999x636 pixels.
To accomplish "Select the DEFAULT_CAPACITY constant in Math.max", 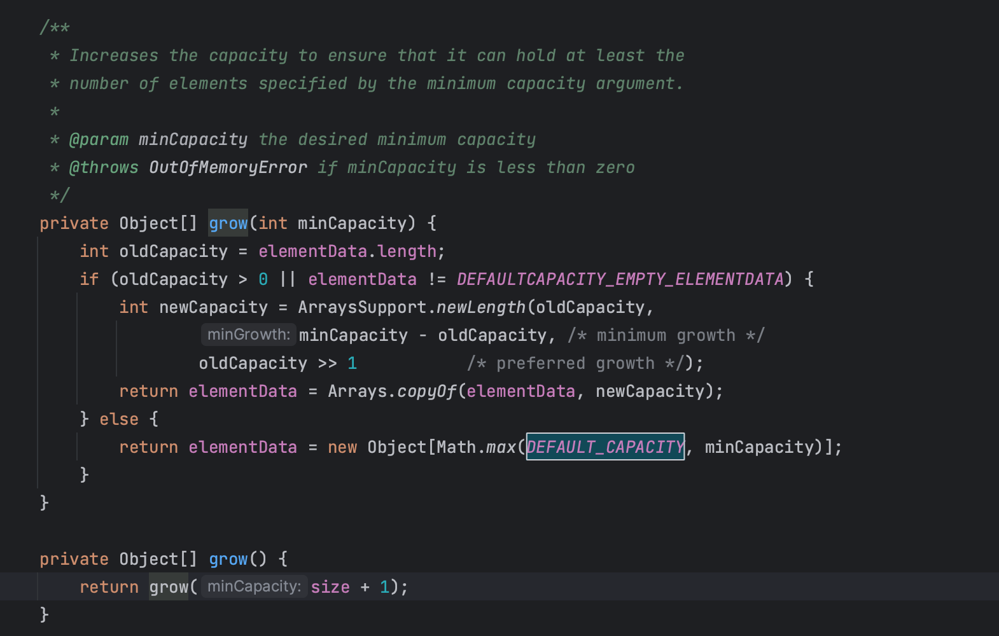I will click(605, 447).
